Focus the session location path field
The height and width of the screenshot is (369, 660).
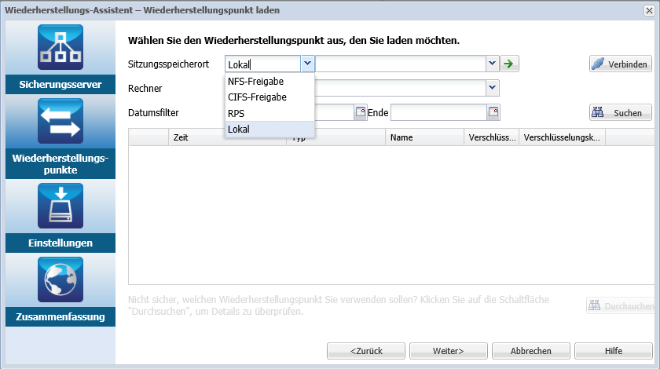[401, 64]
